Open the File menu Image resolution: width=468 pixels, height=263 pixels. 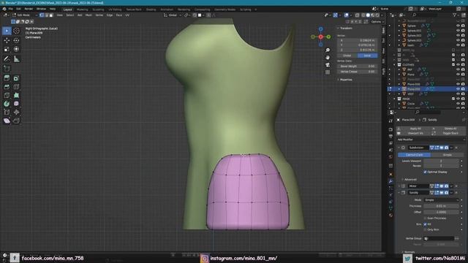click(11, 9)
